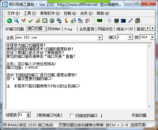
Task: Open the [常用端口列表] link
Action: (49, 115)
